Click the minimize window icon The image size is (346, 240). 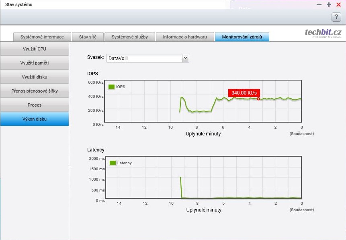[x=319, y=4]
